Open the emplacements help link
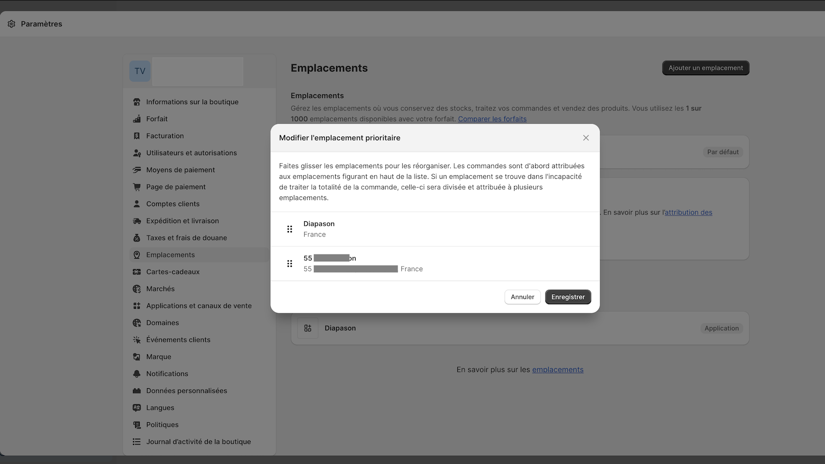Image resolution: width=825 pixels, height=464 pixels. coord(558,370)
